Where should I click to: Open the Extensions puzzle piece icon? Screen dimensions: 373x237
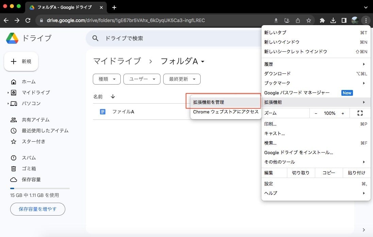tap(322, 20)
